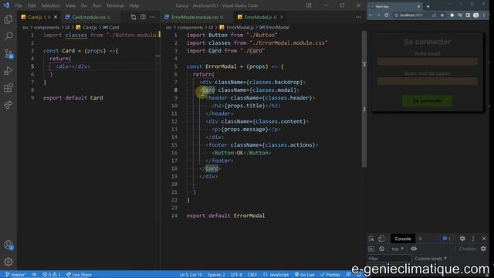Viewport: 494px width, 278px height.
Task: Select the DevTools inspect element tool
Action: point(371,239)
